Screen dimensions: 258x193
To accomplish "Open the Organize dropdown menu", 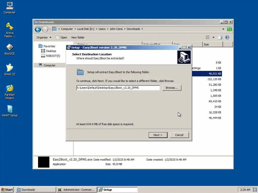I will pyautogui.click(x=44, y=38).
